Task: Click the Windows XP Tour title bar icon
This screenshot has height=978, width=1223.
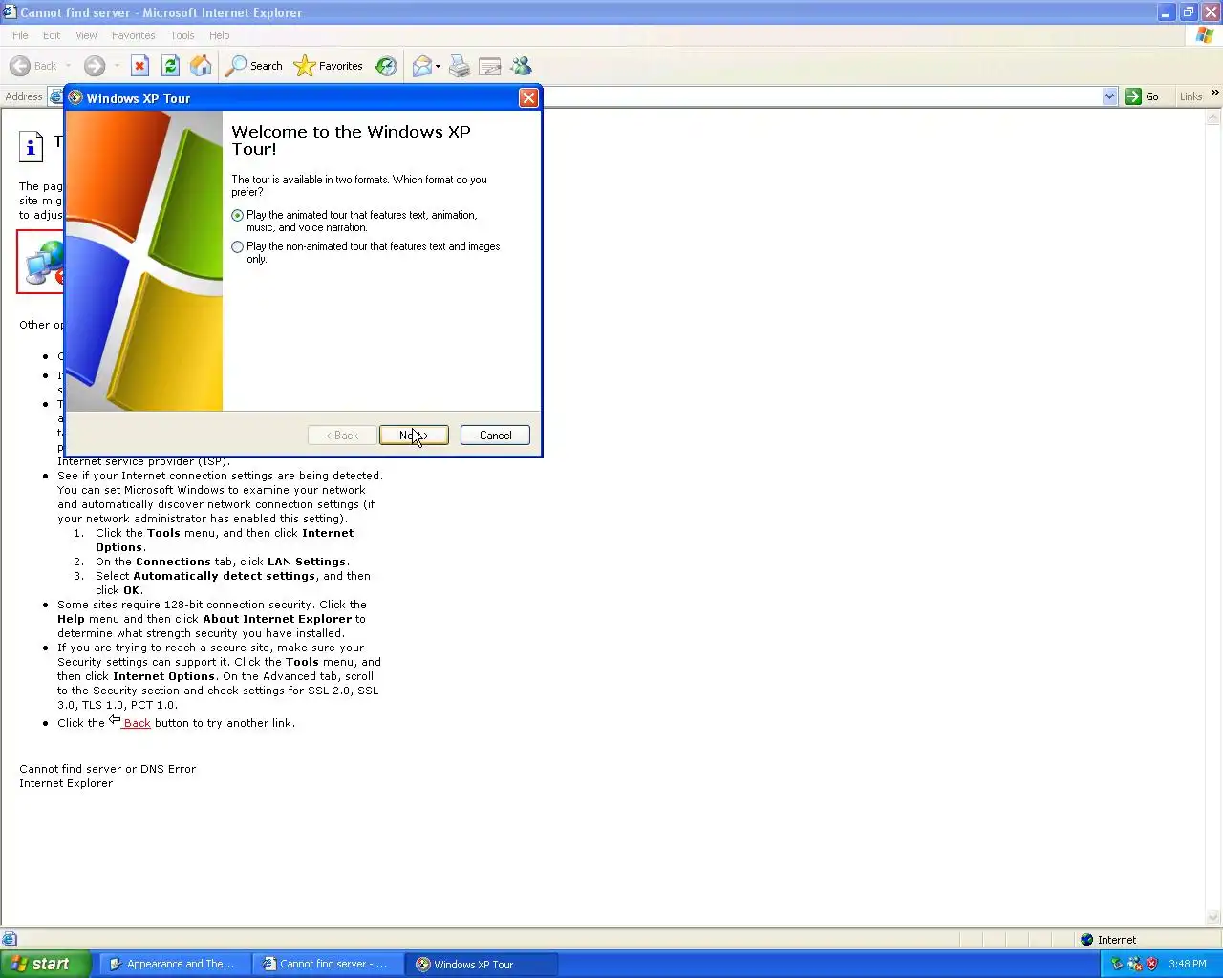Action: click(x=75, y=98)
